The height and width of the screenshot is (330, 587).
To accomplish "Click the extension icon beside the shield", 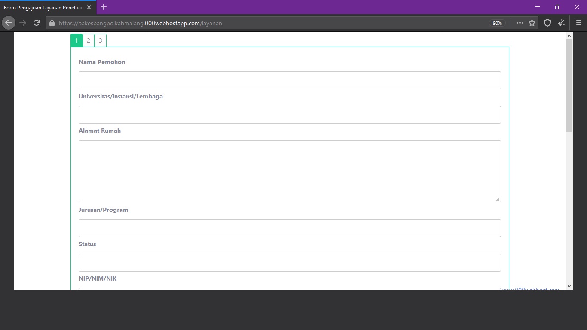I will tap(561, 23).
